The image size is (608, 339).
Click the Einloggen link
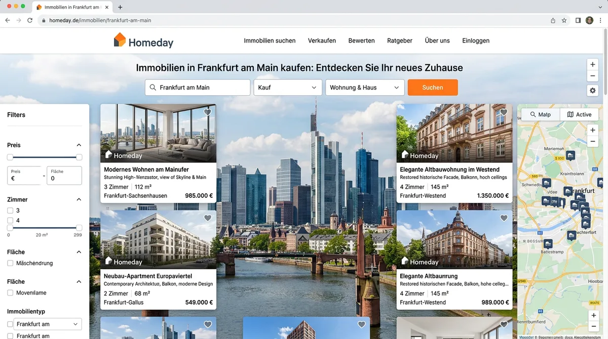coord(476,40)
